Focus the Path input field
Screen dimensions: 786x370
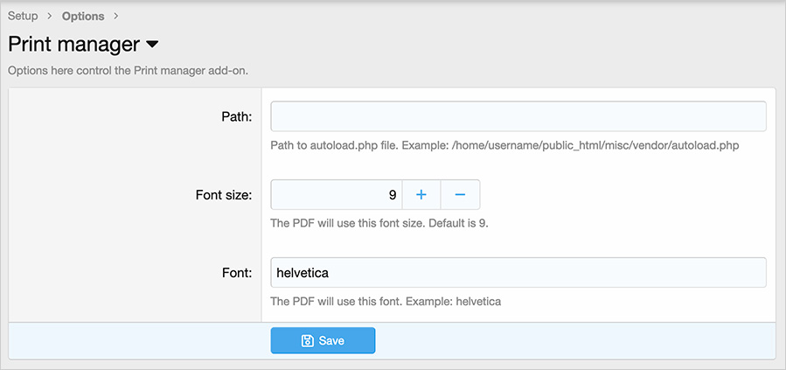click(x=518, y=116)
